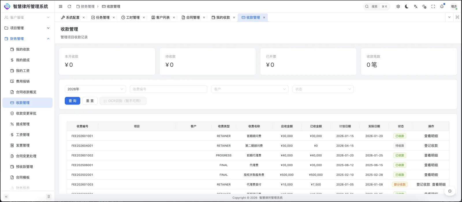Open 合同模板 in sidebar

coord(27,177)
